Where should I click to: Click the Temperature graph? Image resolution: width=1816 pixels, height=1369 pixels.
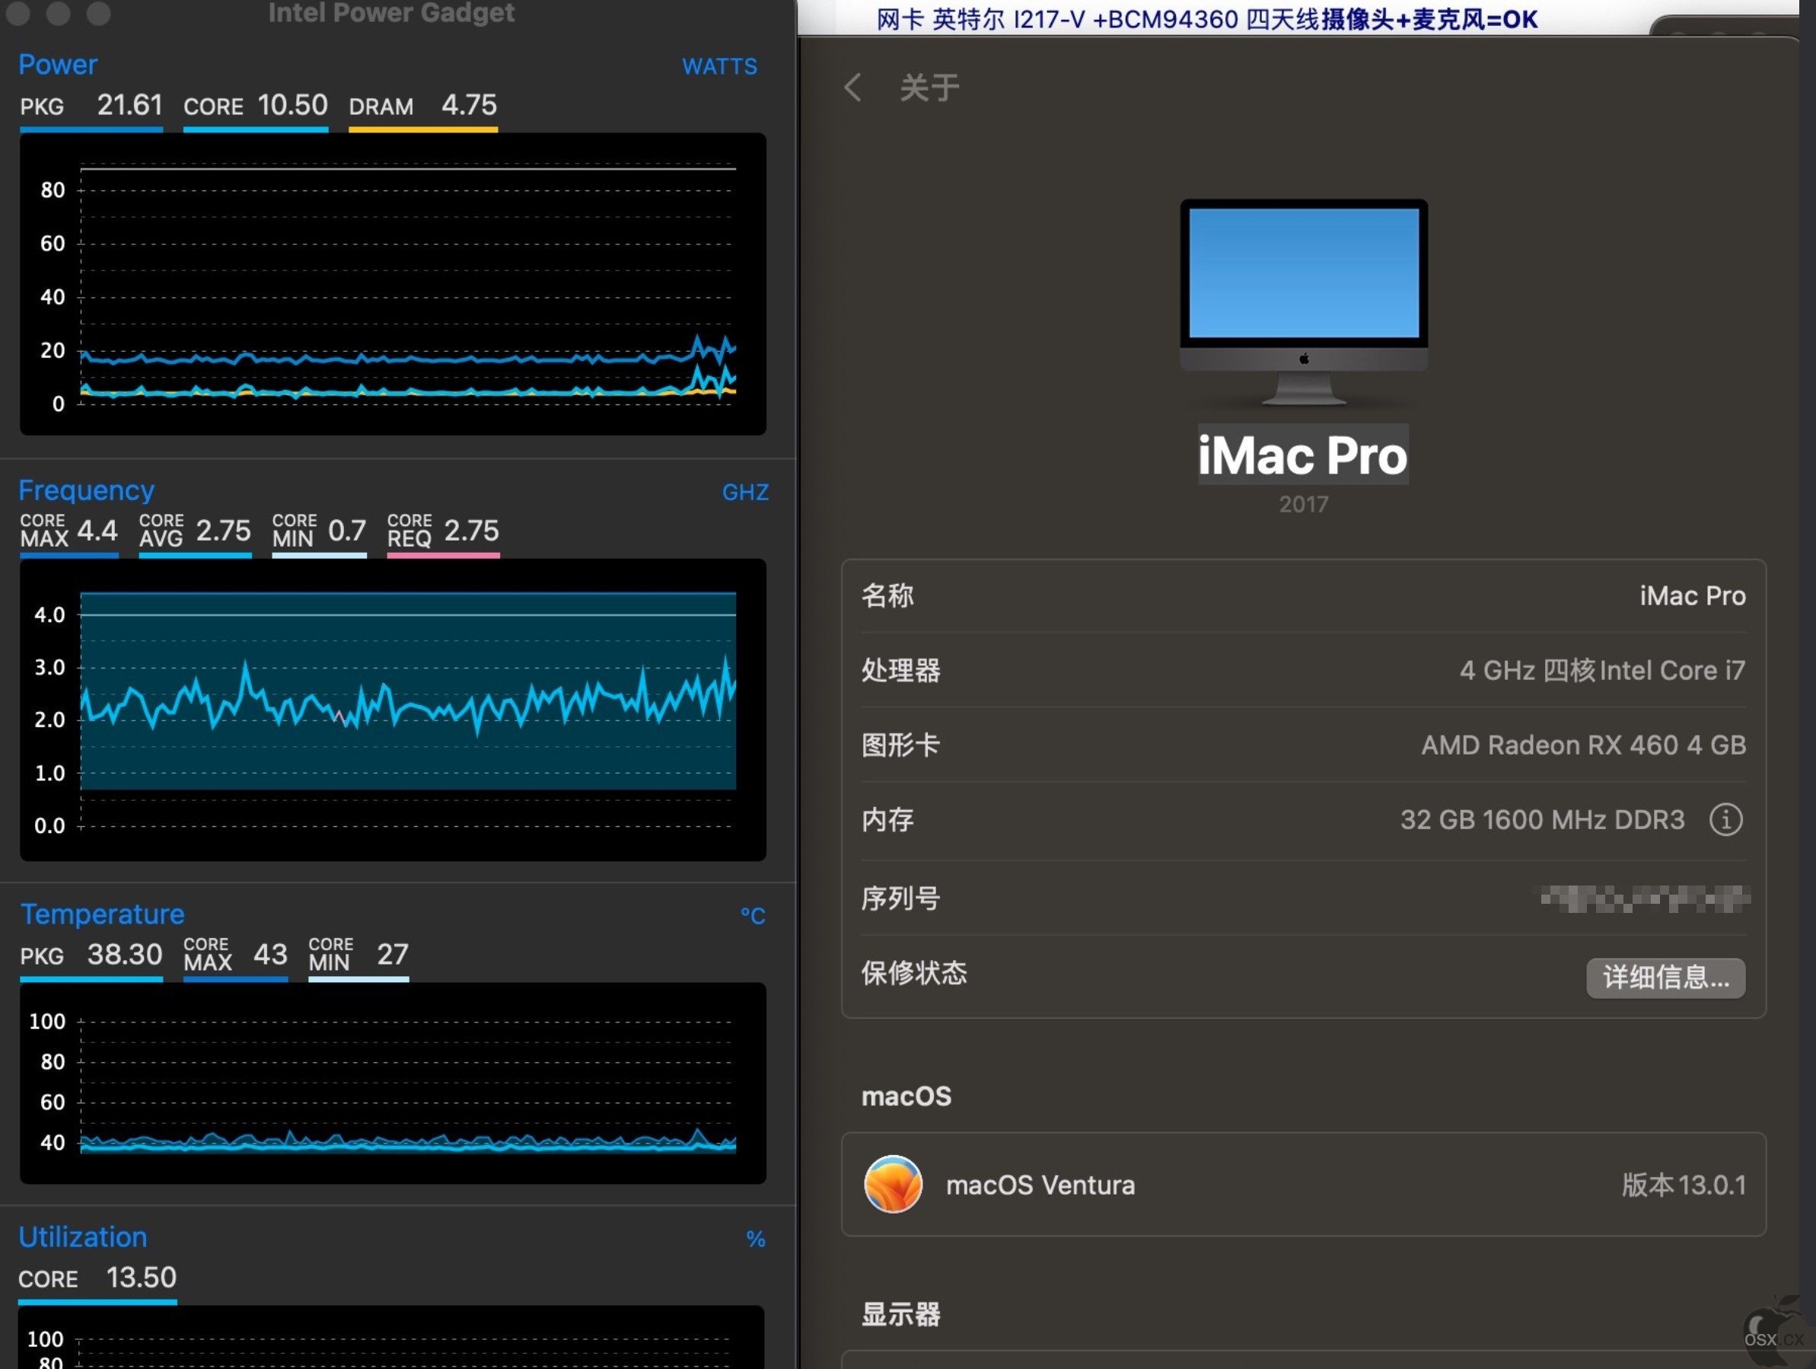click(x=393, y=1083)
